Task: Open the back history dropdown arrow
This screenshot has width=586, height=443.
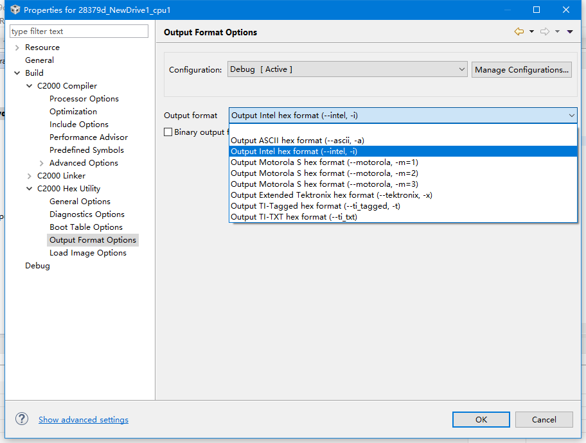Action: tap(531, 31)
